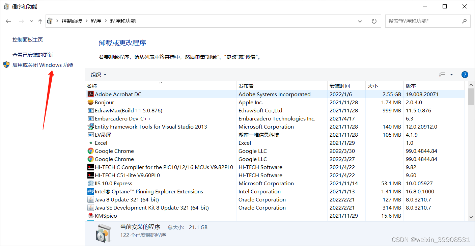
Task: Select the IIS 10.0 Express name
Action: tap(114, 184)
